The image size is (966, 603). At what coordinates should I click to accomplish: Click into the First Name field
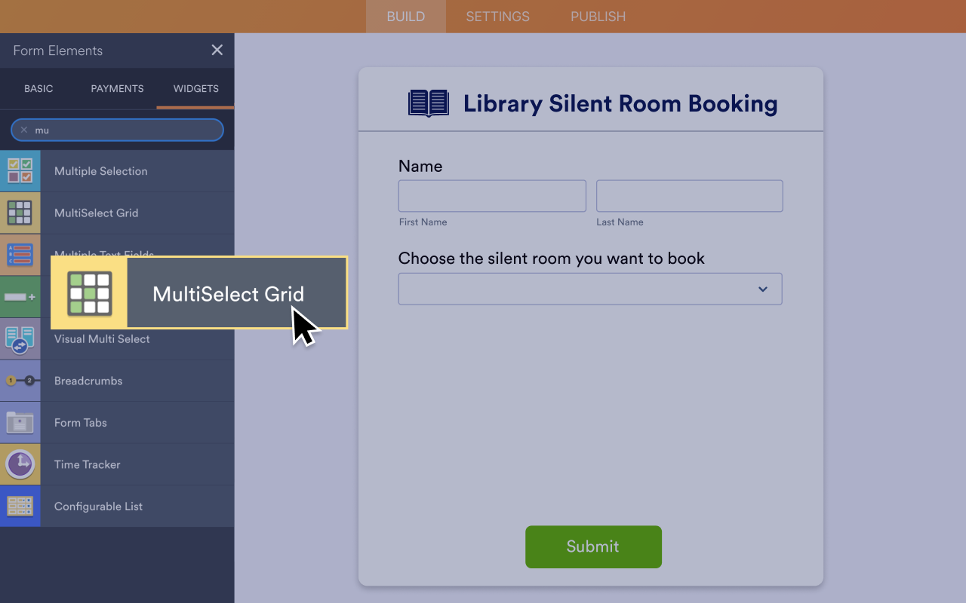(x=492, y=196)
